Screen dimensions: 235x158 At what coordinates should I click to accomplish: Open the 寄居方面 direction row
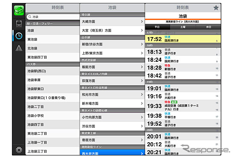[112, 140]
